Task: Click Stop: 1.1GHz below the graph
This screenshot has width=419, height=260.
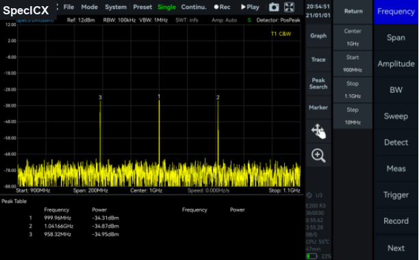Action: (284, 190)
